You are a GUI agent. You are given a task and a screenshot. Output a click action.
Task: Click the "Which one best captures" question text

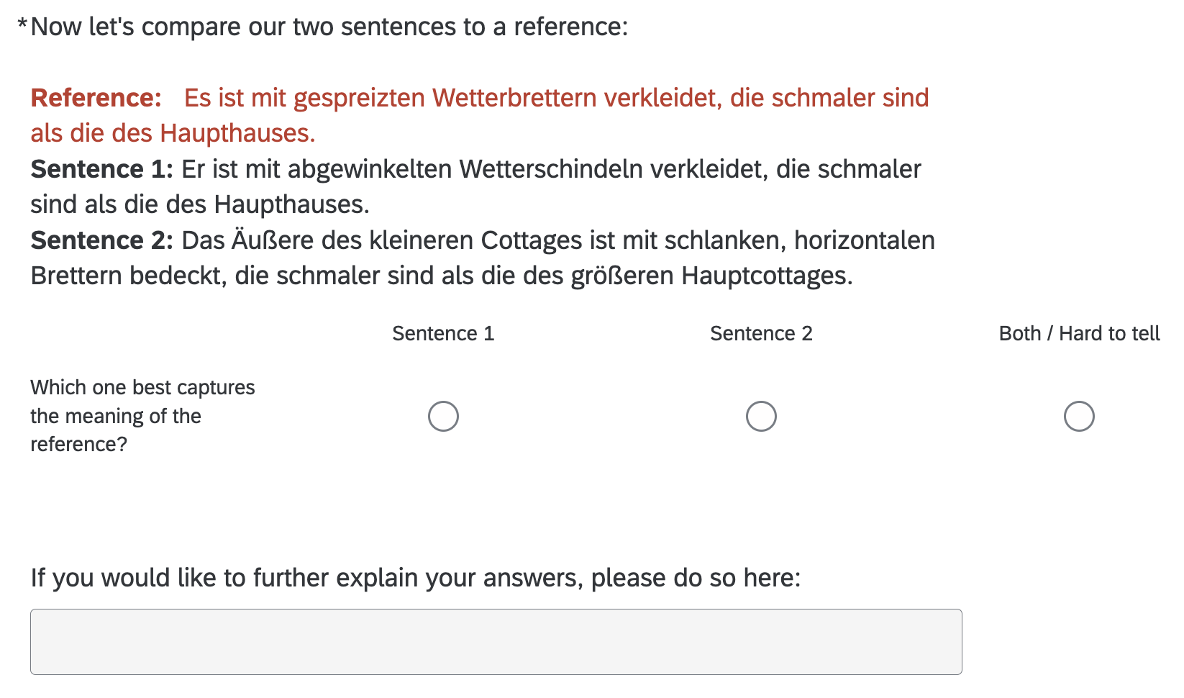[142, 388]
